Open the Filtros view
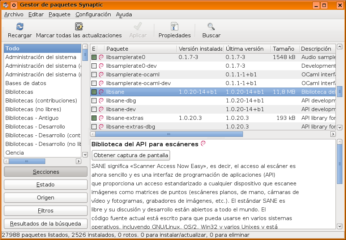This screenshot has width=346, height=240. coord(46,211)
